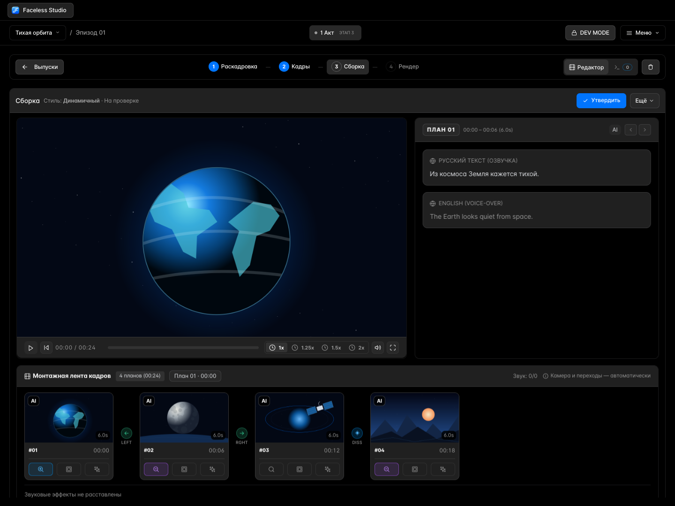Screen dimensions: 675x506
Task: Click the playback progress bar
Action: click(183, 348)
